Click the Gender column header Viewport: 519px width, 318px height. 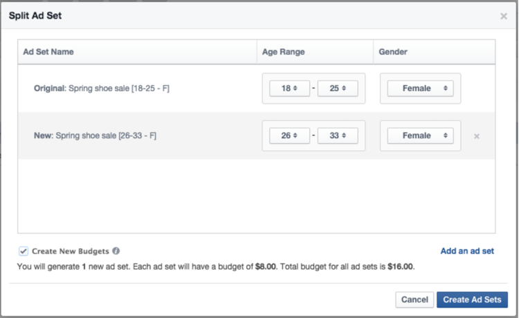(394, 52)
